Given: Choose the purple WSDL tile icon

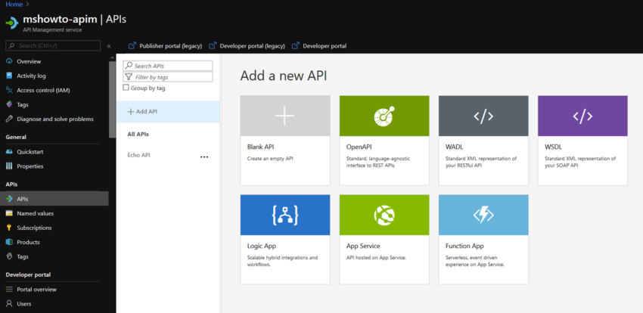Looking at the screenshot, I should (x=582, y=116).
